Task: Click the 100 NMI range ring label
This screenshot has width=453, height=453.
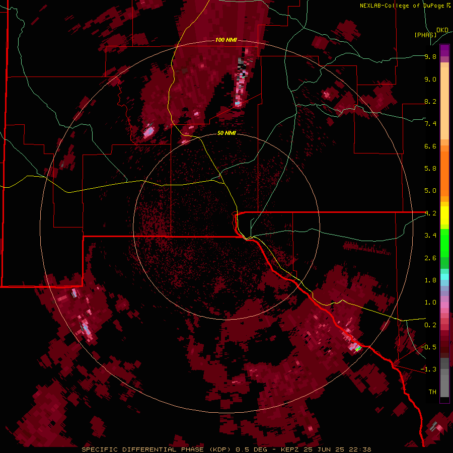Action: tap(226, 40)
